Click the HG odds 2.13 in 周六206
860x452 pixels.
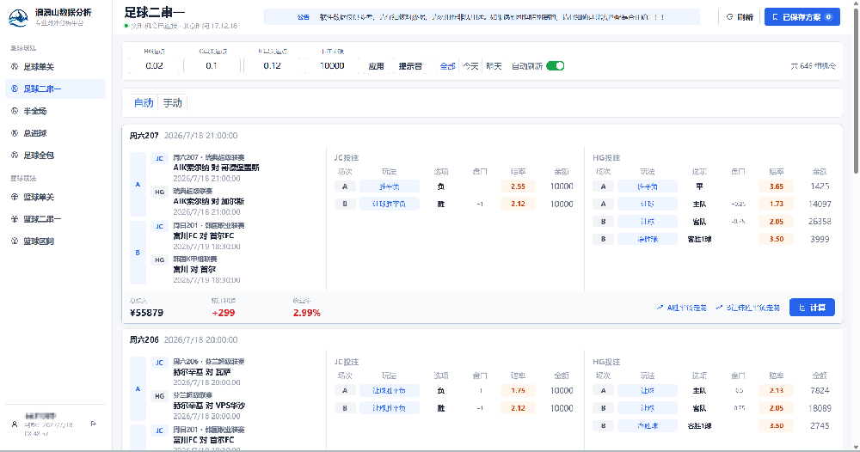pos(776,391)
